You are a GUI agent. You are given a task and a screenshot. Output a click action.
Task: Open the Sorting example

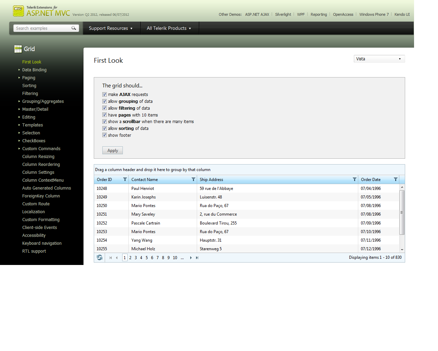click(29, 85)
